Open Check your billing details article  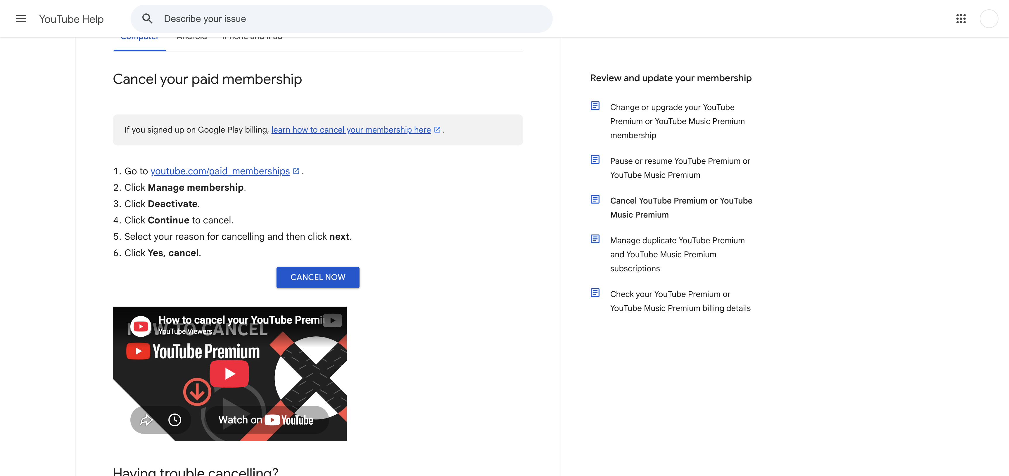tap(680, 301)
